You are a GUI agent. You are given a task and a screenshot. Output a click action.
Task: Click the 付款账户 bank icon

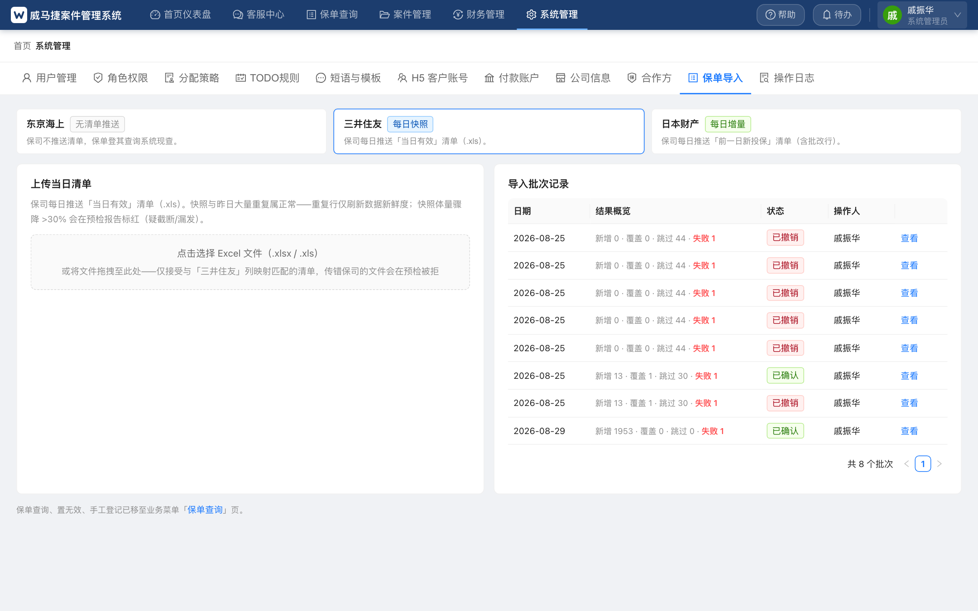click(x=489, y=78)
